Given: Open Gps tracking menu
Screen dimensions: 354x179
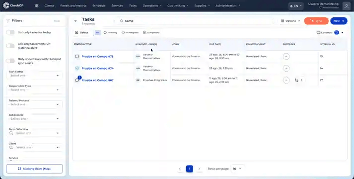Looking at the screenshot, I should pos(178,5).
